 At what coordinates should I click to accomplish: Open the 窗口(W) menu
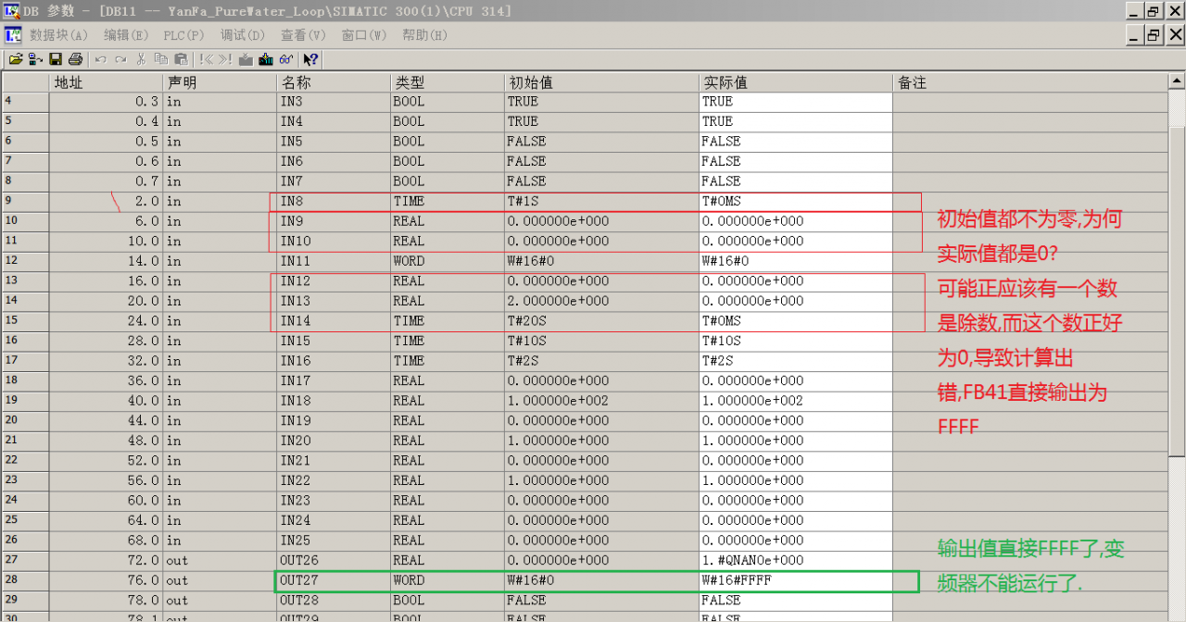click(x=364, y=35)
